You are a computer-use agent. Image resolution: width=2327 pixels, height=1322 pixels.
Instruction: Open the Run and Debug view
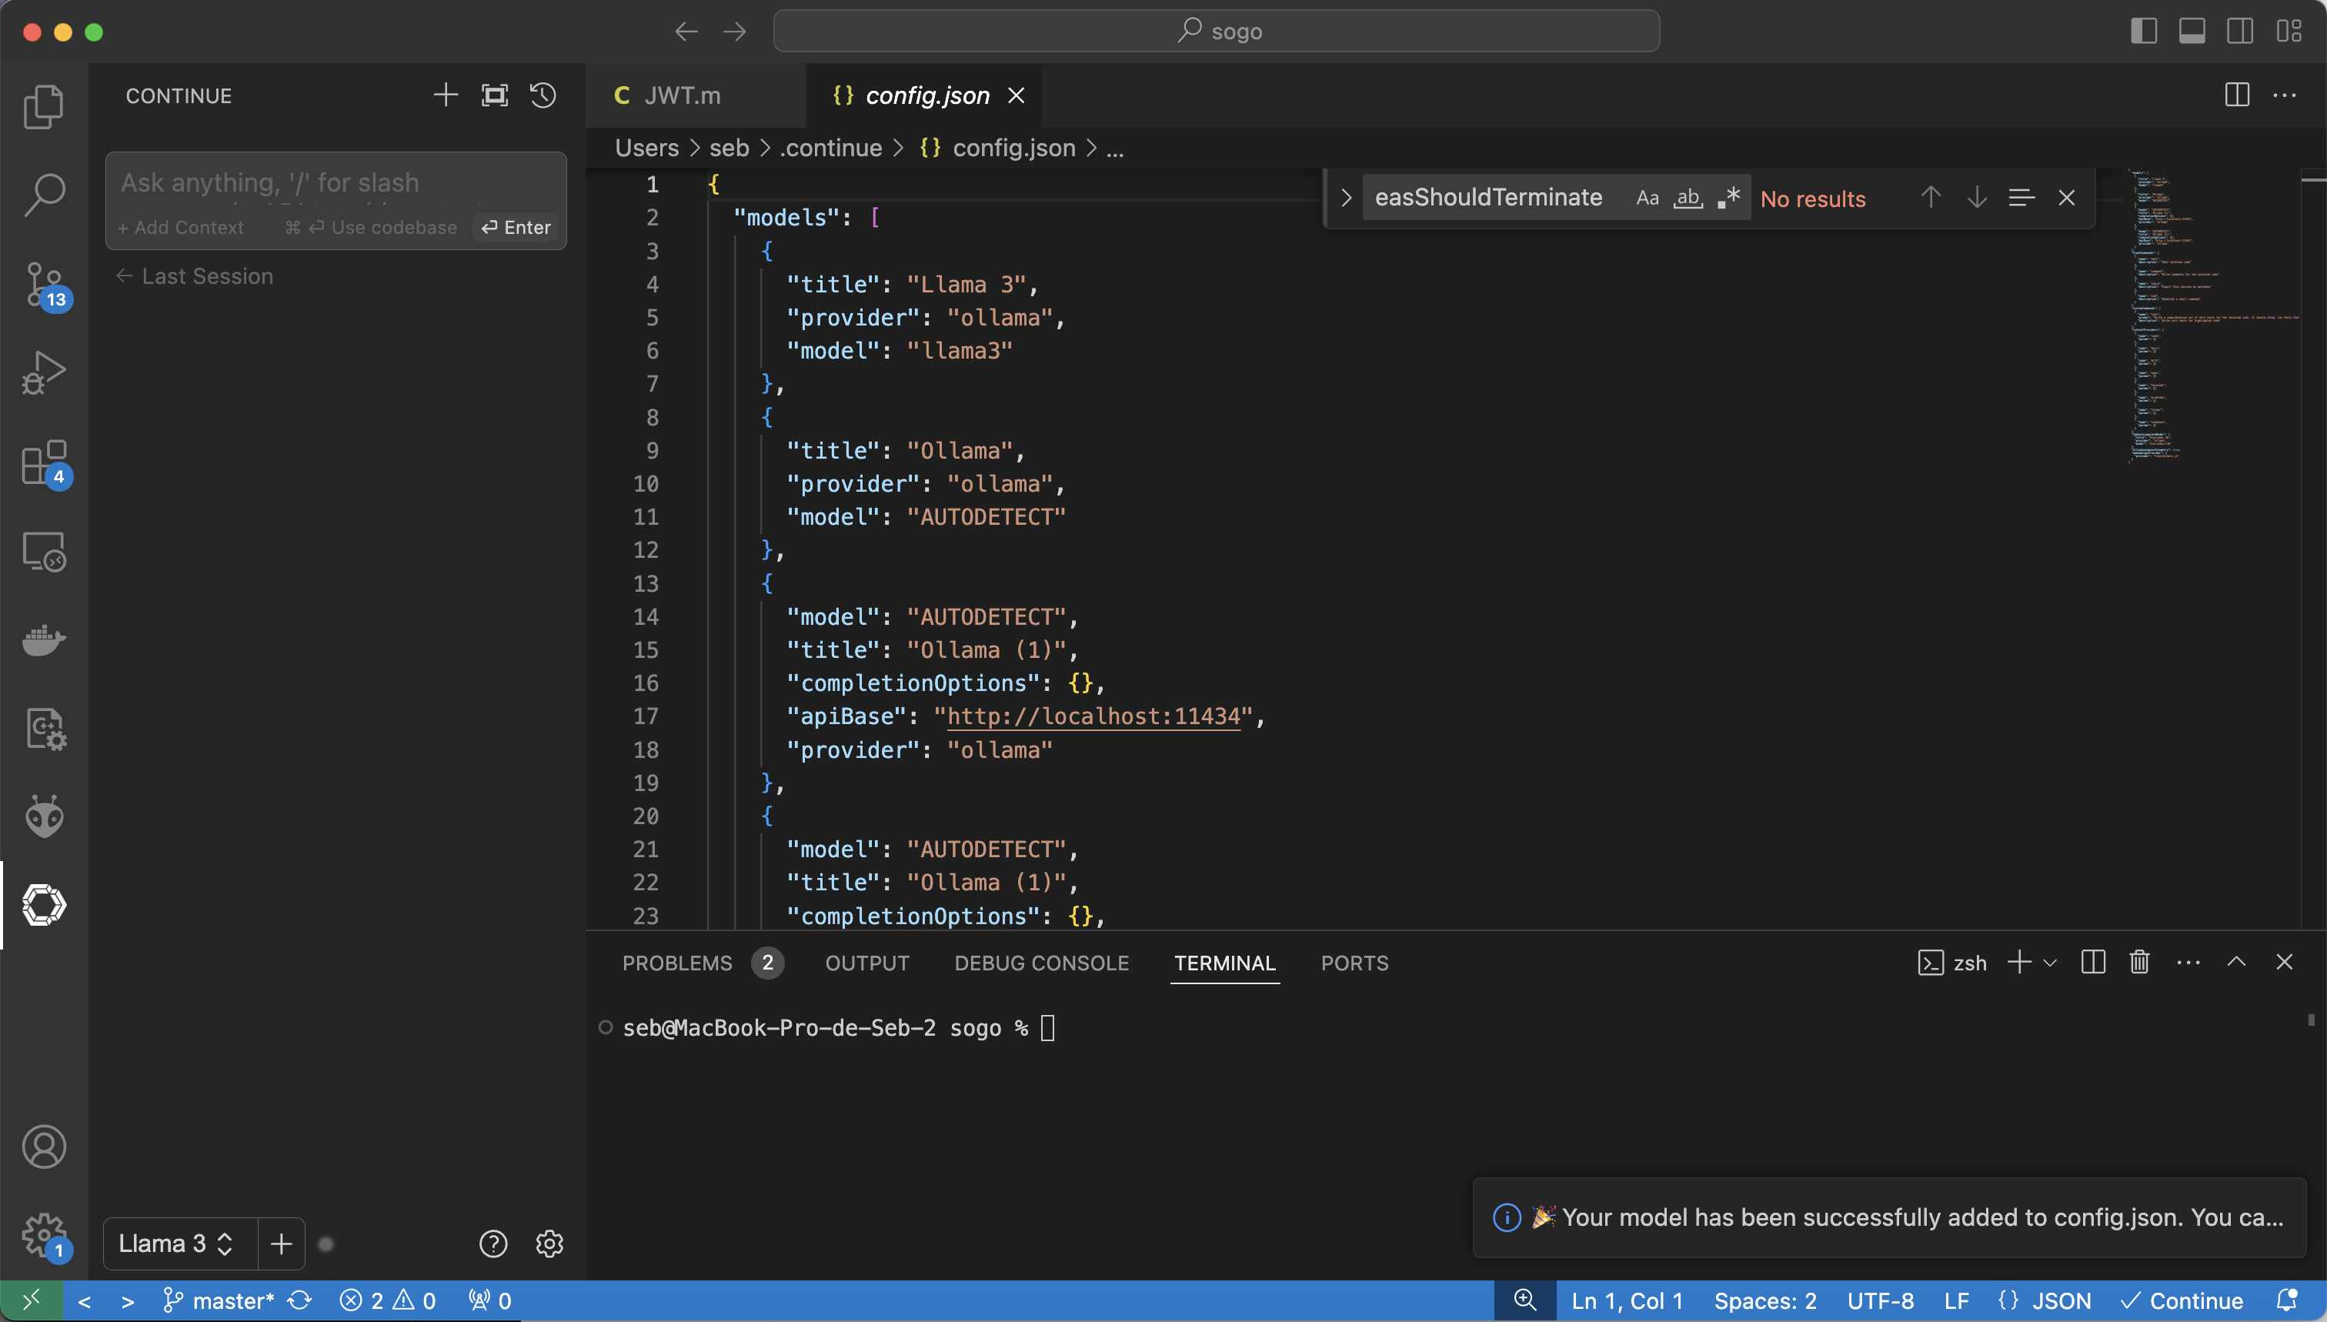pos(44,372)
